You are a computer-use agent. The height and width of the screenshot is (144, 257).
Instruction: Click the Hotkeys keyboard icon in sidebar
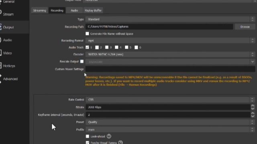click(x=0, y=66)
